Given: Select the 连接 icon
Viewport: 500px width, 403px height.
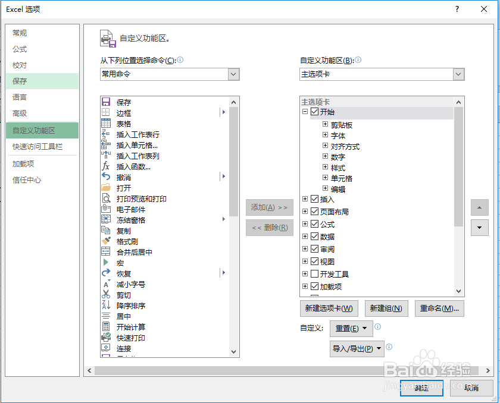Looking at the screenshot, I should pyautogui.click(x=106, y=348).
